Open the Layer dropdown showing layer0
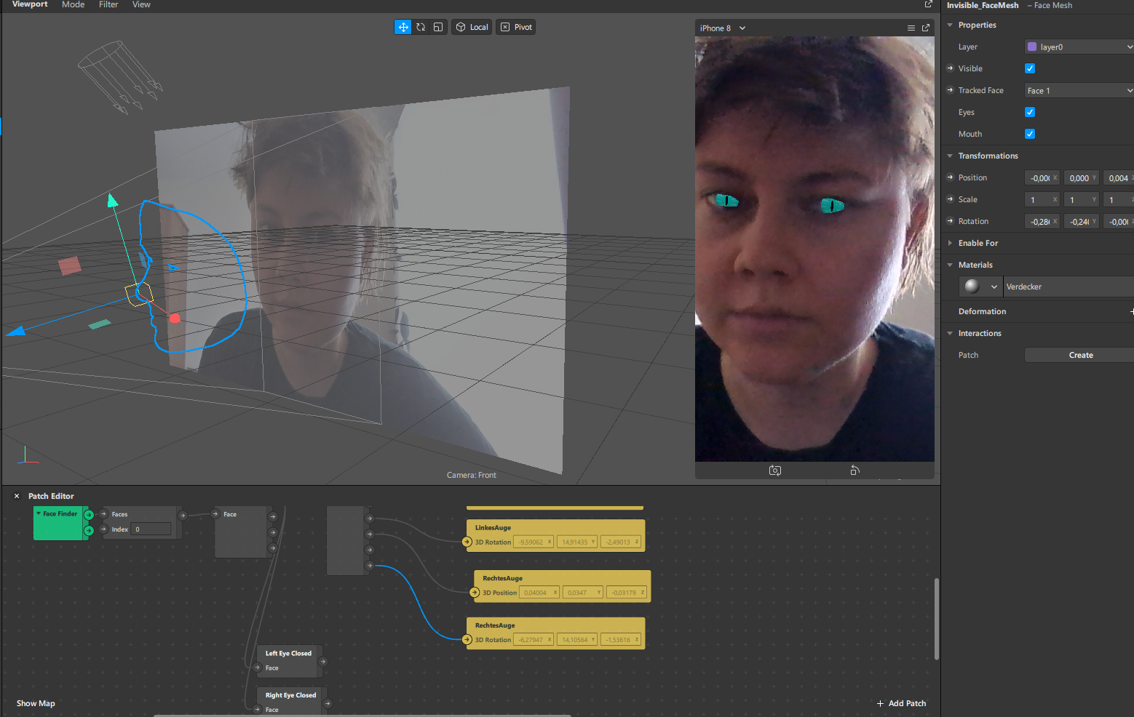 [x=1079, y=47]
